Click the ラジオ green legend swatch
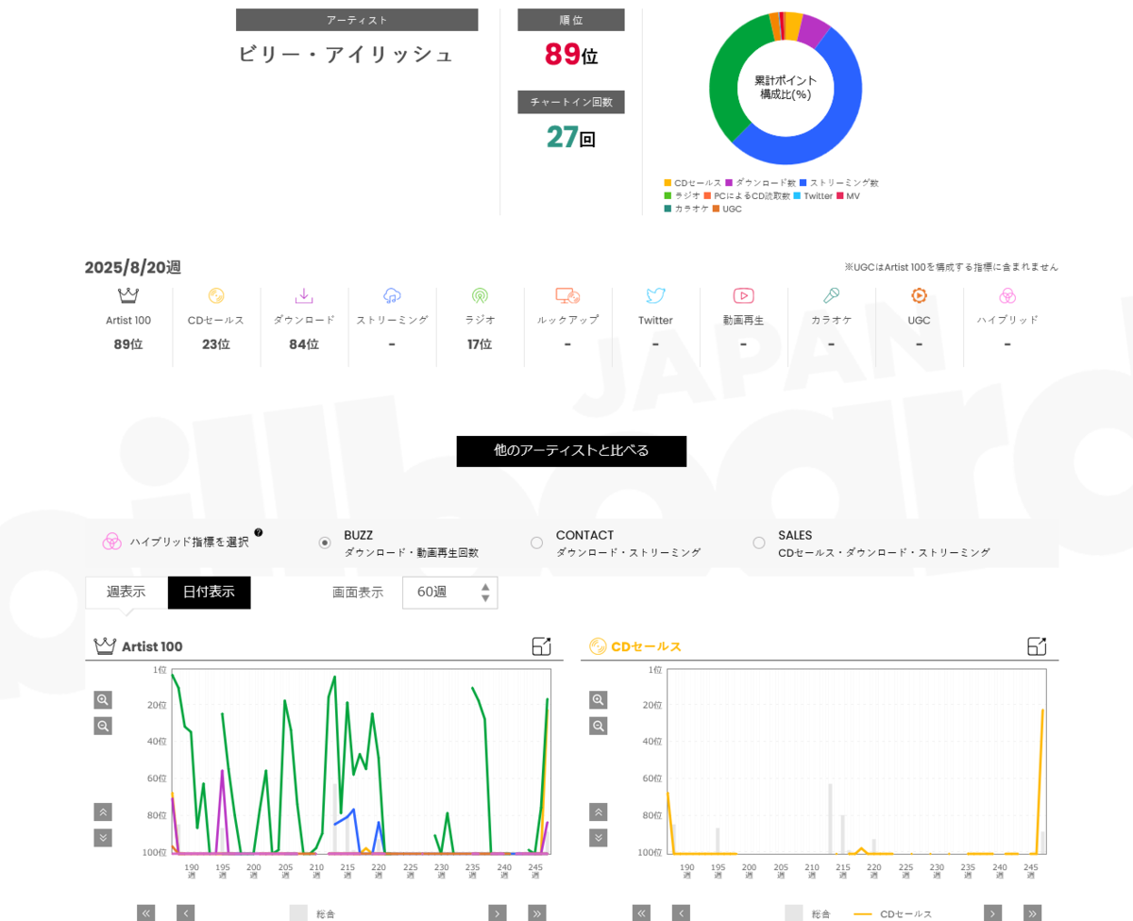This screenshot has height=921, width=1133. pos(668,196)
